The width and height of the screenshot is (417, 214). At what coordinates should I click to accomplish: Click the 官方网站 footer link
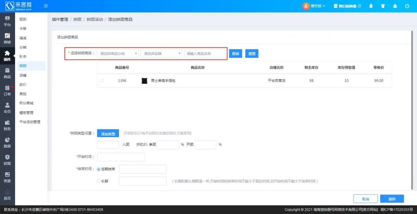point(370,210)
